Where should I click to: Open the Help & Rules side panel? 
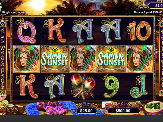[161, 58]
